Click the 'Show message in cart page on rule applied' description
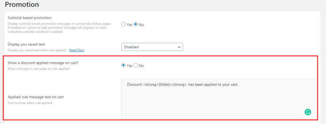Image resolution: width=326 pixels, height=124 pixels. (38, 69)
